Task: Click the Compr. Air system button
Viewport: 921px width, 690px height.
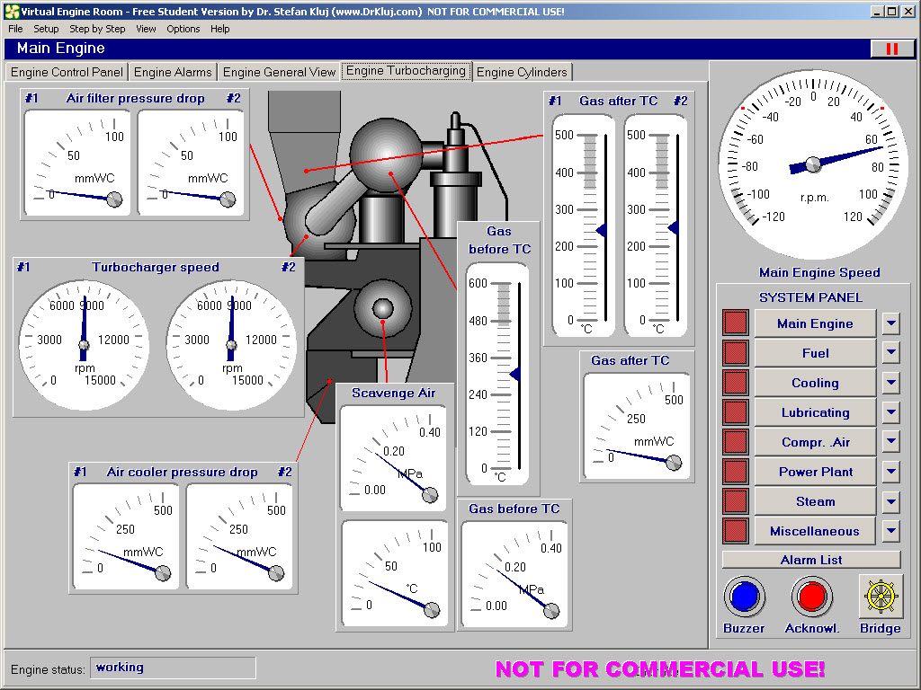Action: click(x=815, y=442)
